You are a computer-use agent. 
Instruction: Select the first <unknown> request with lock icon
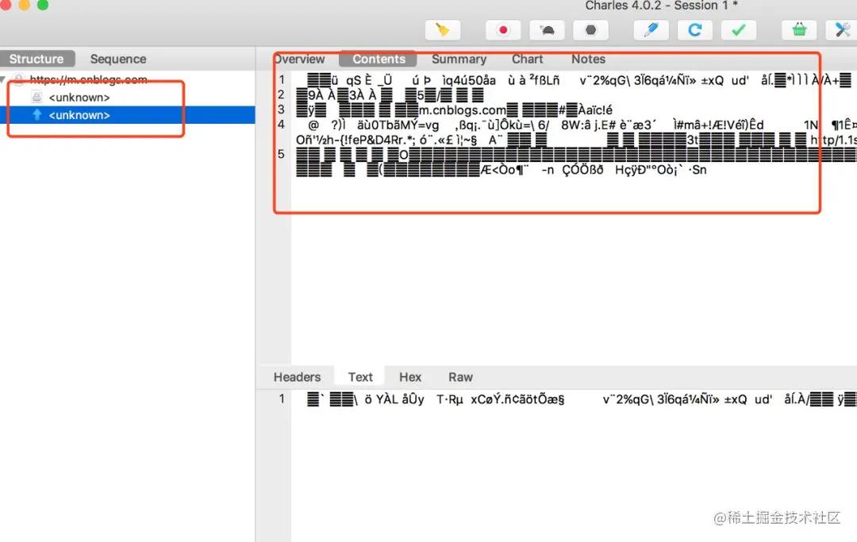coord(79,97)
